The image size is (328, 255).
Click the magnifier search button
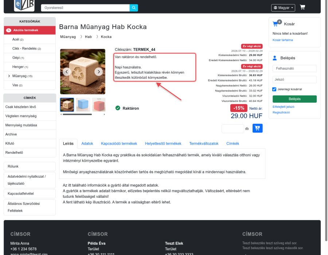click(134, 8)
